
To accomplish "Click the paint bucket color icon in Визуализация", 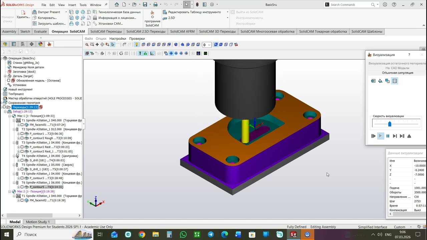I will 380,81.
